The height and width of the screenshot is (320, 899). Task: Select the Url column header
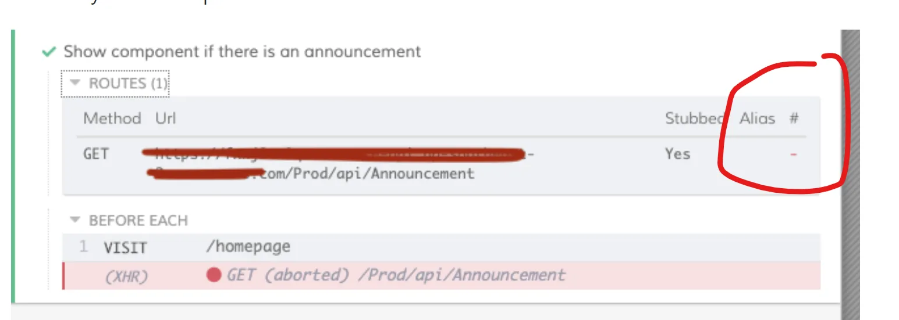(x=165, y=118)
